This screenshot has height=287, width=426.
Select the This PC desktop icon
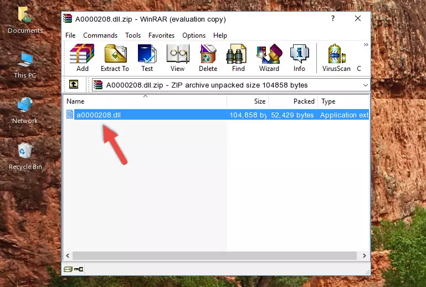(x=25, y=65)
